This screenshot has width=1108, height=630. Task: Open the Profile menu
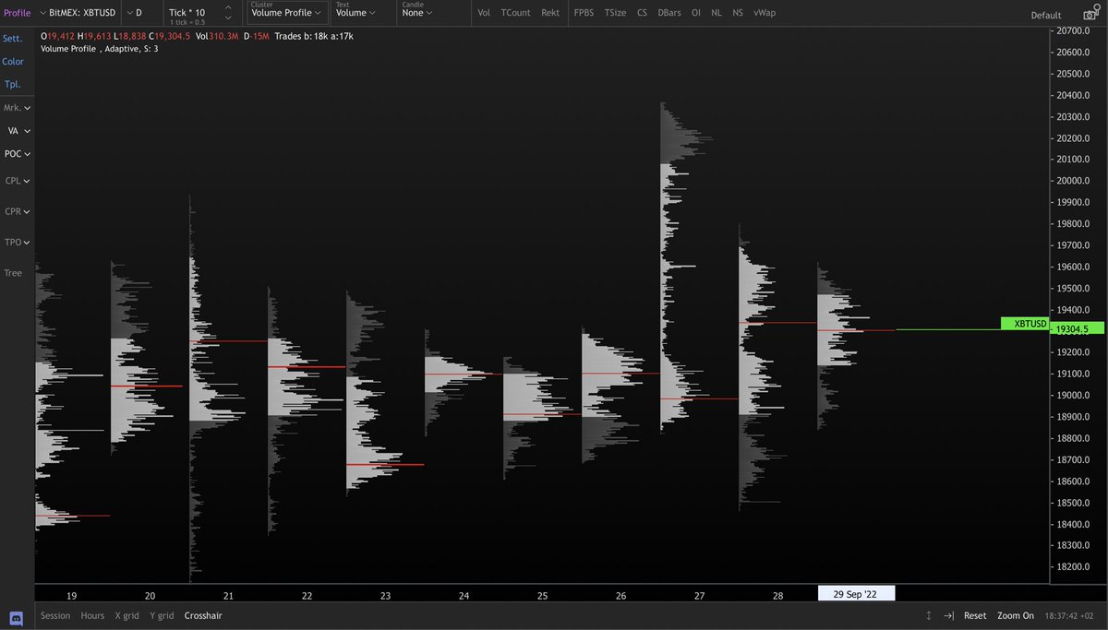[18, 12]
